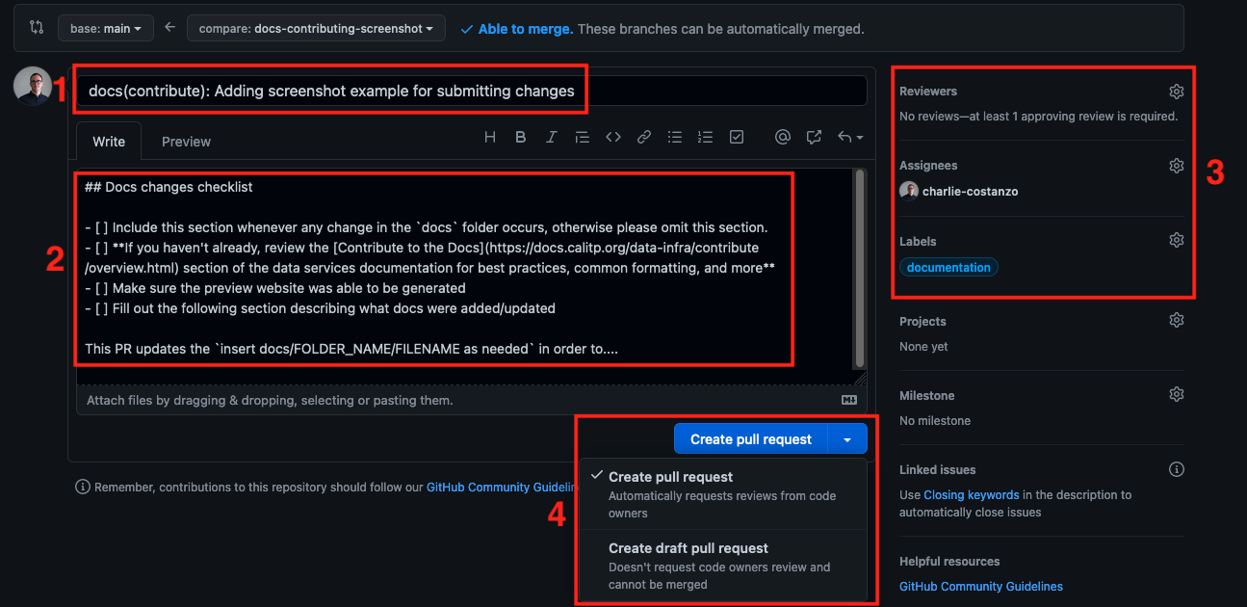Image resolution: width=1247 pixels, height=607 pixels.
Task: Expand the arrow beside Create pull request
Action: (x=847, y=439)
